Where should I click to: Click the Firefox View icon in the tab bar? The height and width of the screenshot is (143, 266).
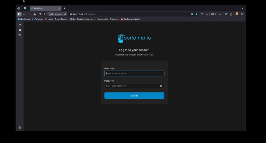19,8
